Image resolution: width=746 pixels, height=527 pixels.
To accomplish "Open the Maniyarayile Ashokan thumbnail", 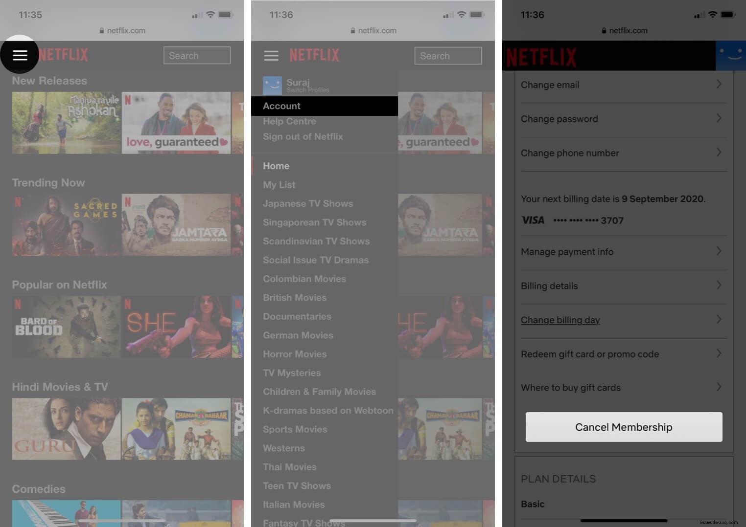I will pyautogui.click(x=66, y=123).
